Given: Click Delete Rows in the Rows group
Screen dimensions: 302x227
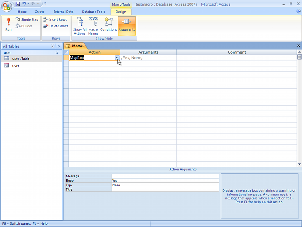Looking at the screenshot, I should (x=56, y=26).
